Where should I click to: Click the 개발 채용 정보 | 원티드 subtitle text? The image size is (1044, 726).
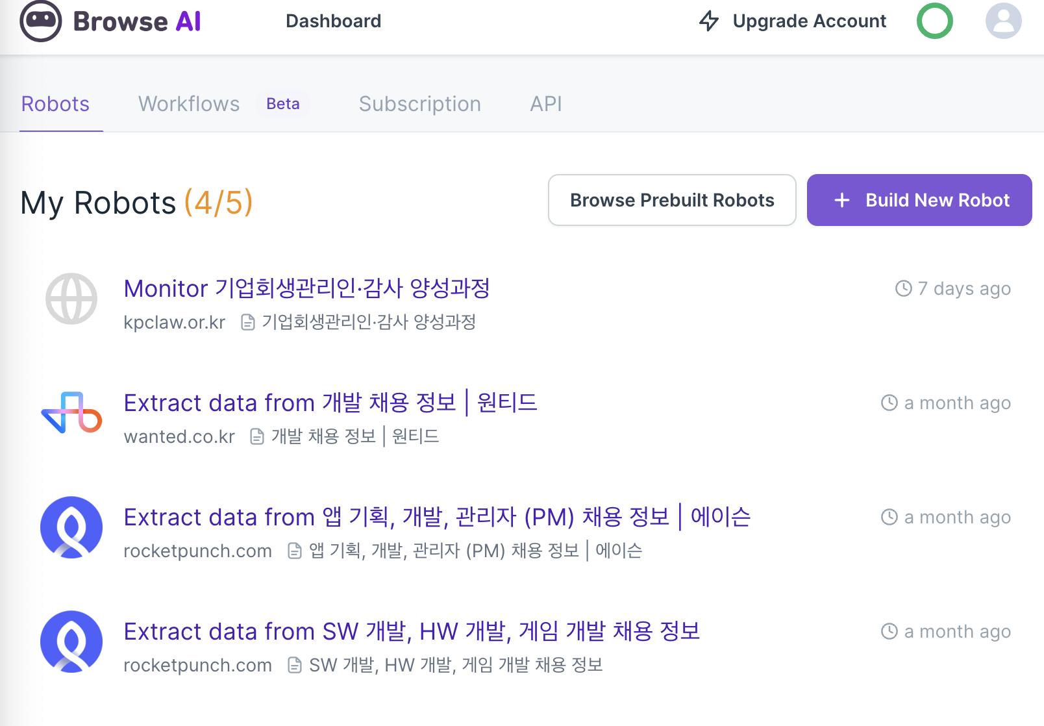[355, 436]
